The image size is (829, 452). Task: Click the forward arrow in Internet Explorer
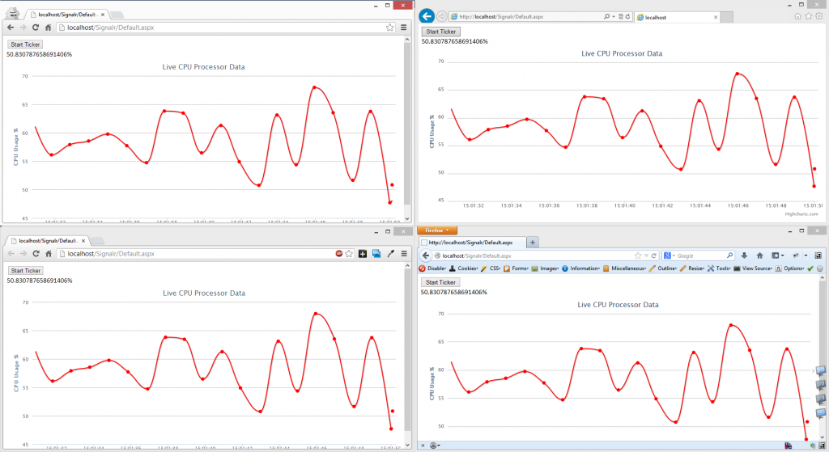tap(441, 16)
